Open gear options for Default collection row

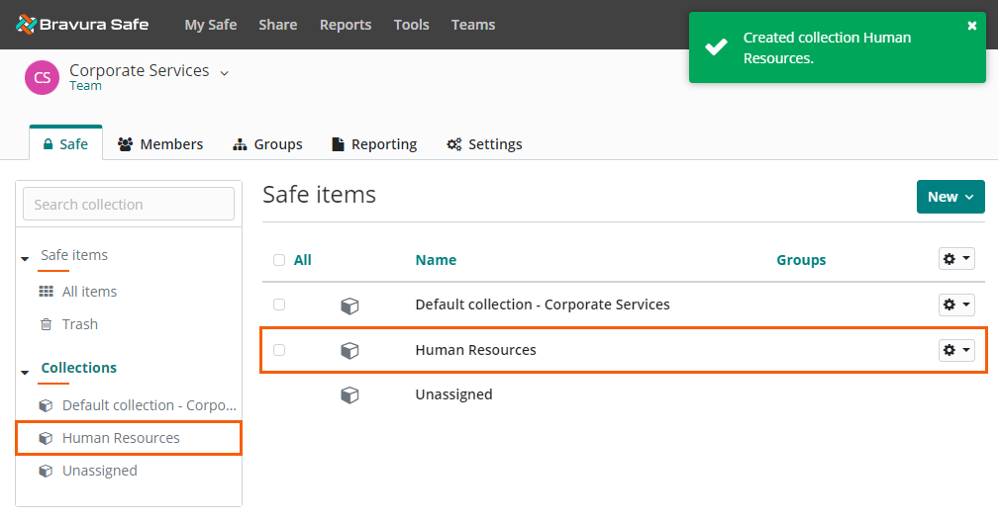[956, 304]
